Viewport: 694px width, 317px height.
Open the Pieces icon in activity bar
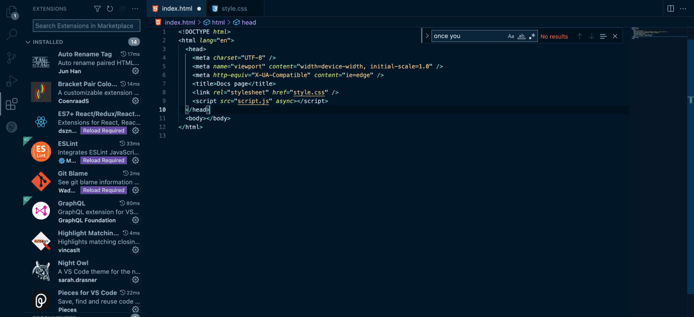12,127
